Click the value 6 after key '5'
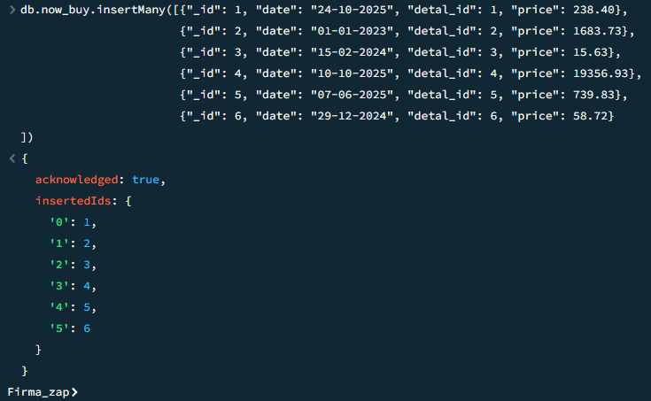 tap(87, 328)
